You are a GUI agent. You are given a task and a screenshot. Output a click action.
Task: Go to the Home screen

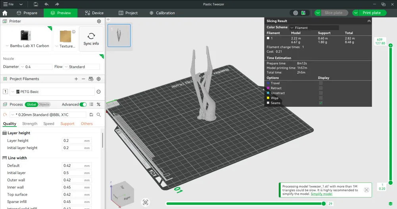pyautogui.click(x=5, y=13)
